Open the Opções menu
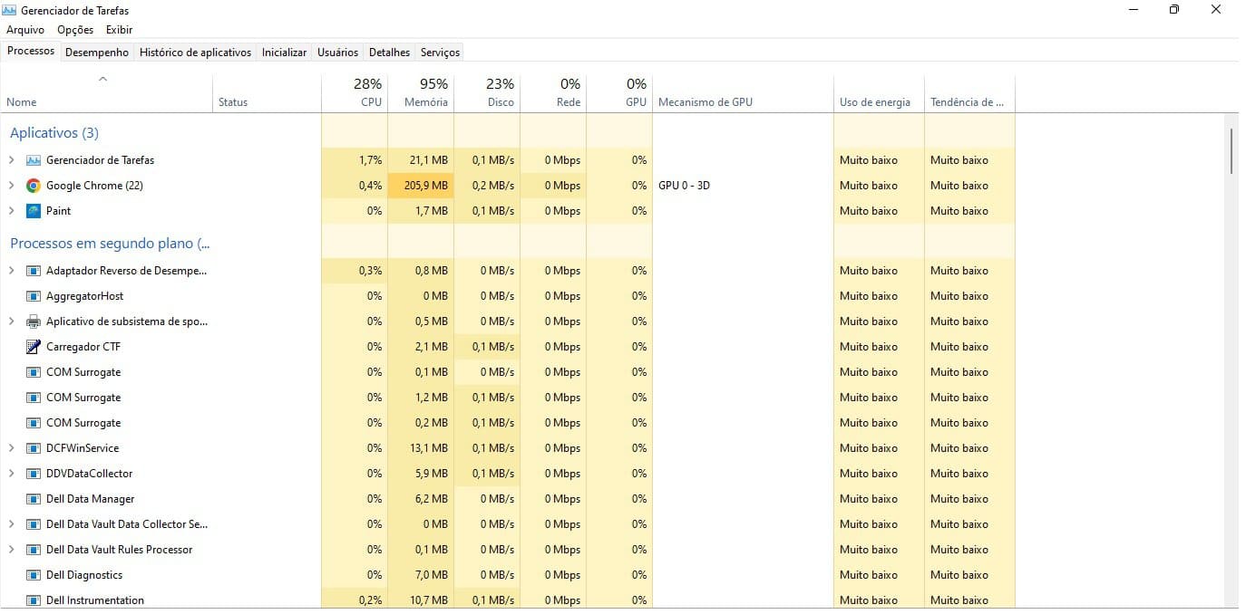Image resolution: width=1246 pixels, height=614 pixels. click(x=75, y=30)
